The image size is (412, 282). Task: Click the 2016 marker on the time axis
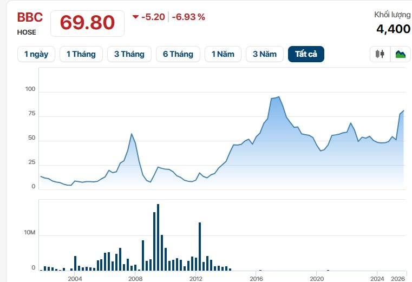256,279
